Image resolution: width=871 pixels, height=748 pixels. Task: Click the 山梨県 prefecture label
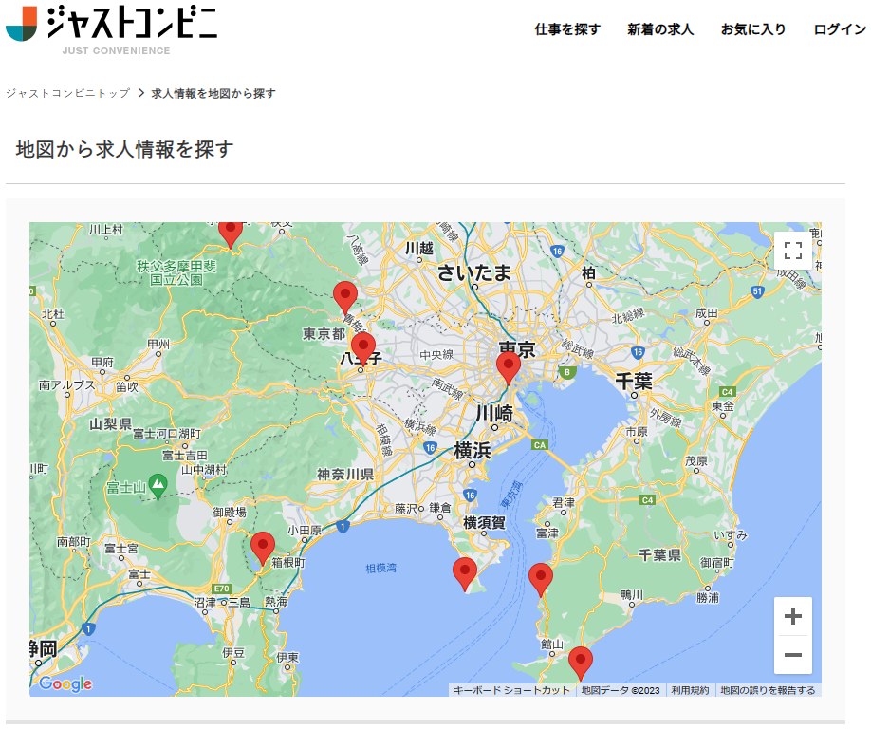point(110,424)
